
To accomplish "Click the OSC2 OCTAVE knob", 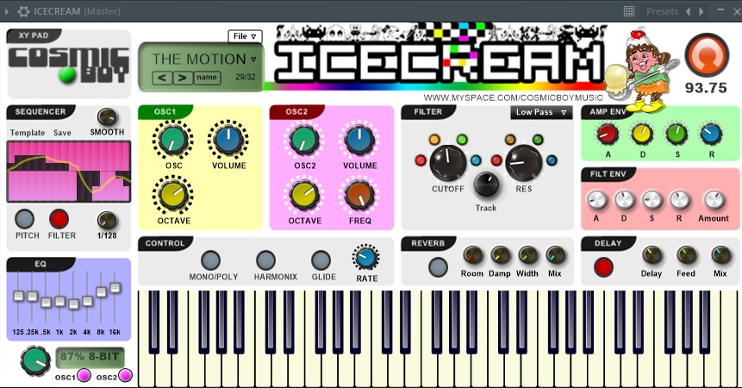I will point(304,196).
